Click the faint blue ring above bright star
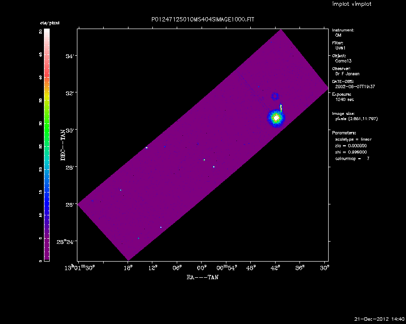 pyautogui.click(x=275, y=96)
